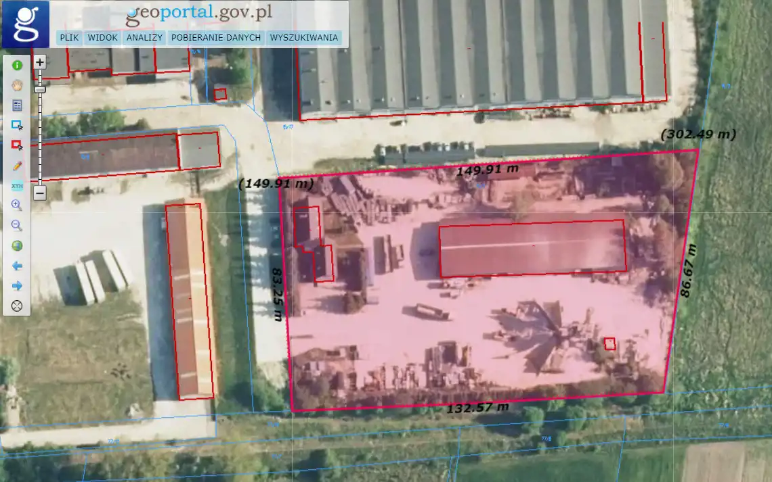
Task: Click the green info identify tool
Action: (x=17, y=66)
